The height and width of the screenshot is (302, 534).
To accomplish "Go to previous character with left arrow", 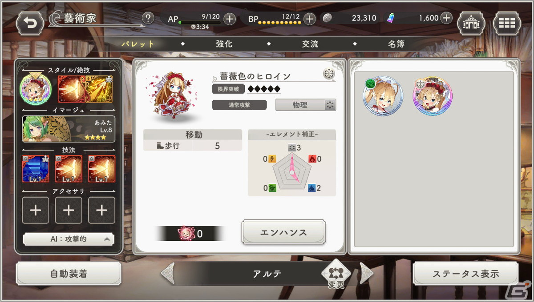I will [168, 274].
